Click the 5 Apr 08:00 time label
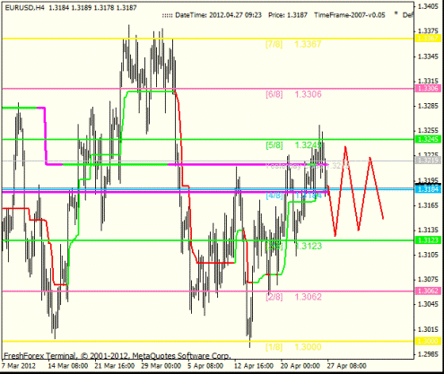444x374 pixels. coord(205,366)
